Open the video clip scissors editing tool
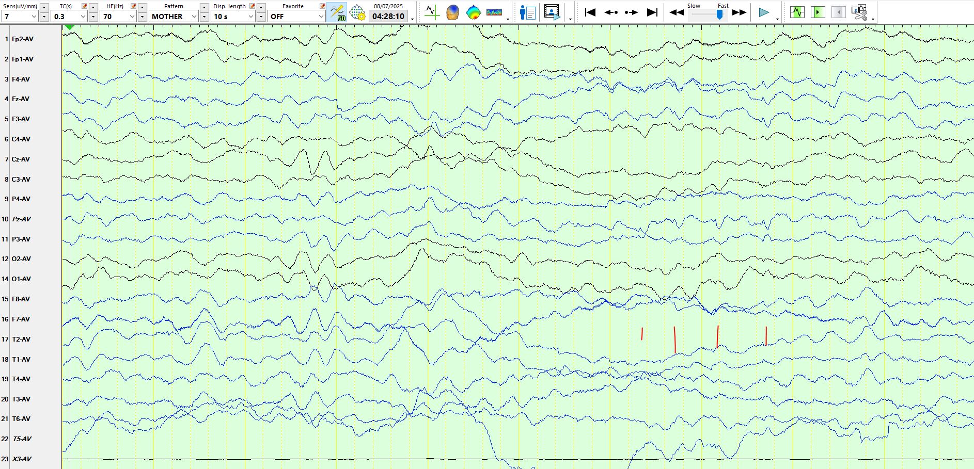Image resolution: width=974 pixels, height=469 pixels. coord(859,12)
